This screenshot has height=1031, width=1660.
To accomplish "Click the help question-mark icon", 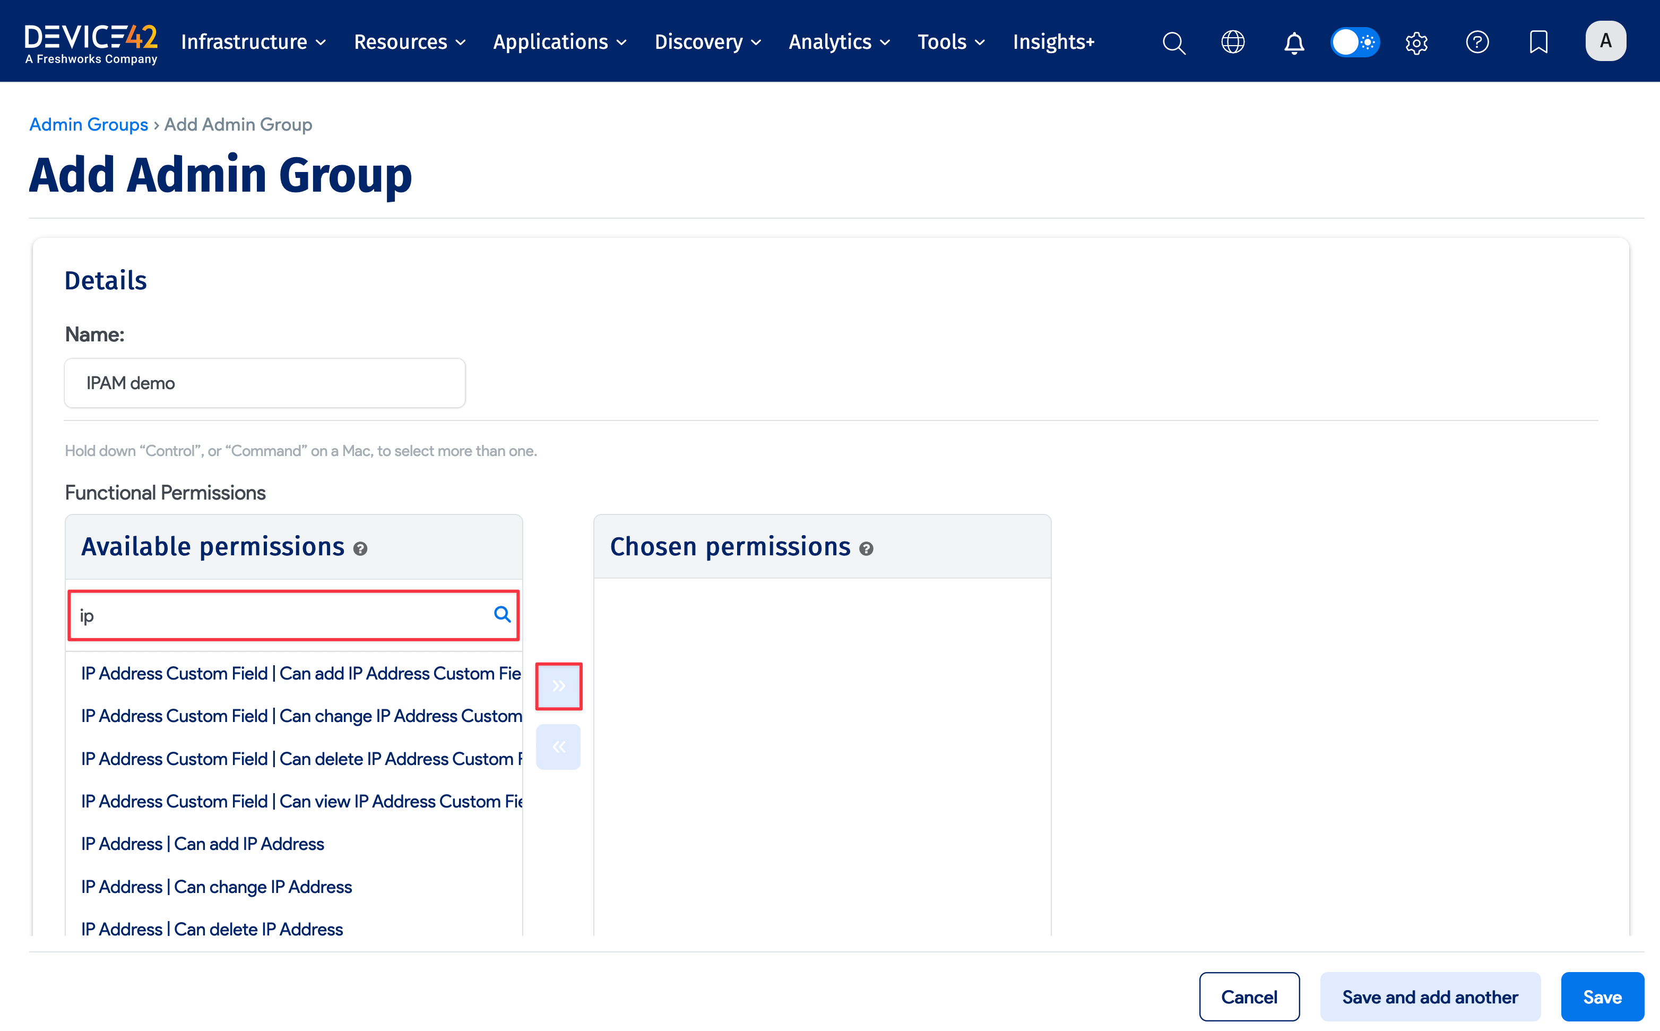I will pos(1477,42).
